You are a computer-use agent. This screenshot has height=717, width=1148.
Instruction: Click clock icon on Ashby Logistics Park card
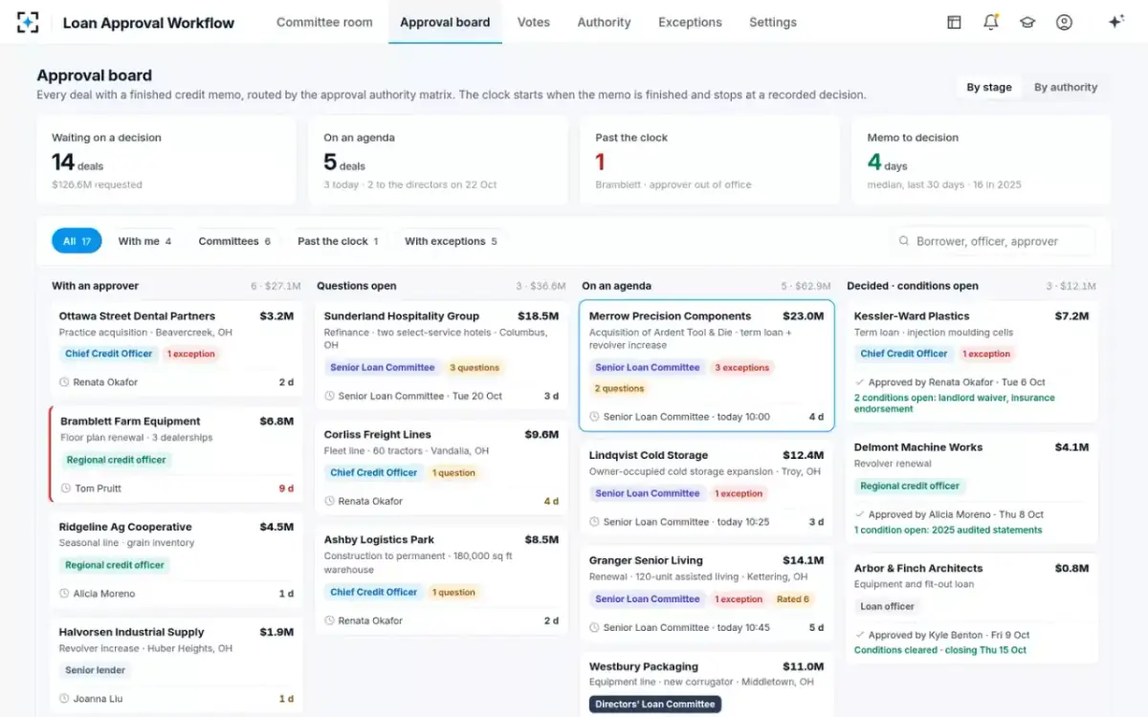[330, 620]
